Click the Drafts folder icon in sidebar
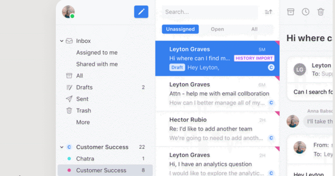This screenshot has width=335, height=176. [69, 87]
